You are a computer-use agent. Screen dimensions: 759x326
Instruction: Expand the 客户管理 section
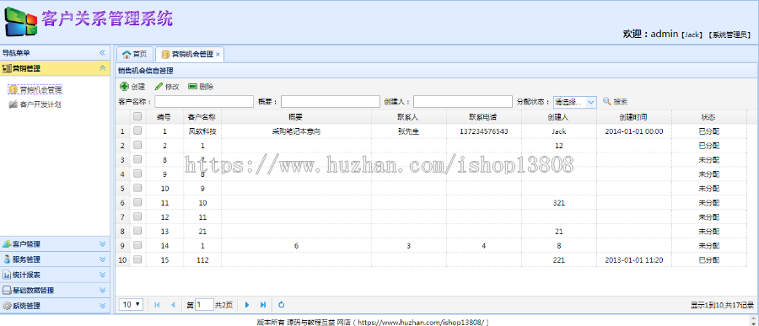[x=102, y=243]
